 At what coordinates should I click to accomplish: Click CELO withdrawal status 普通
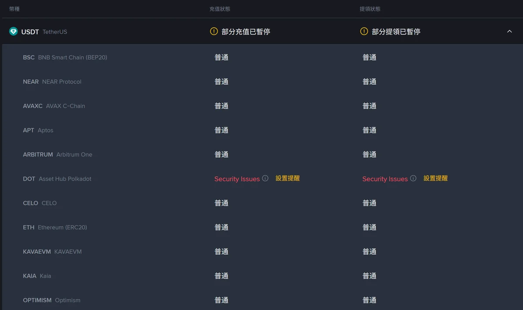coord(370,203)
